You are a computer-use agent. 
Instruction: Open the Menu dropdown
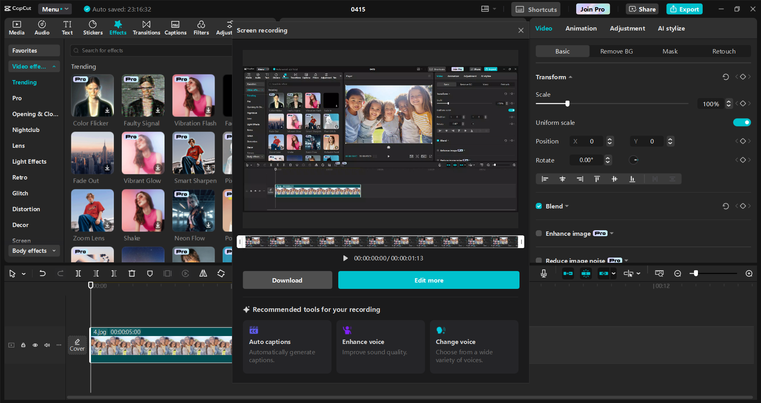point(55,9)
